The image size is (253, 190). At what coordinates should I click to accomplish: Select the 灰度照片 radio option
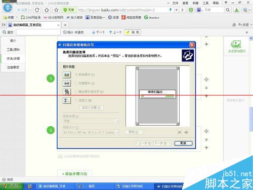tap(76, 83)
